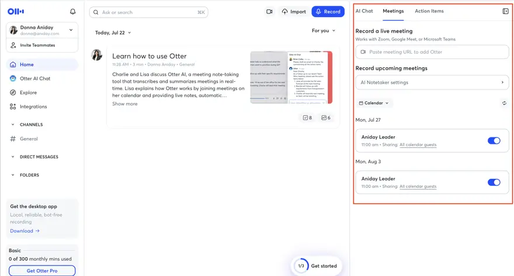514x276 pixels.
Task: Click the Invite Teammates person icon
Action: [x=13, y=45]
